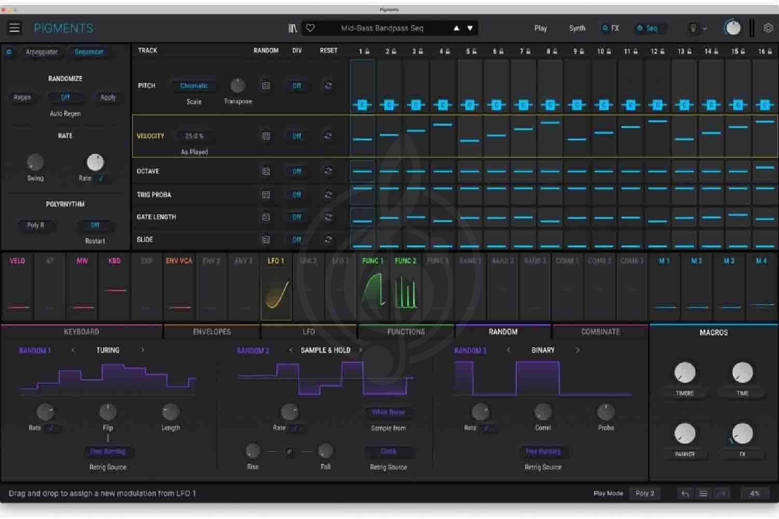Reset the Pitch track

point(328,86)
